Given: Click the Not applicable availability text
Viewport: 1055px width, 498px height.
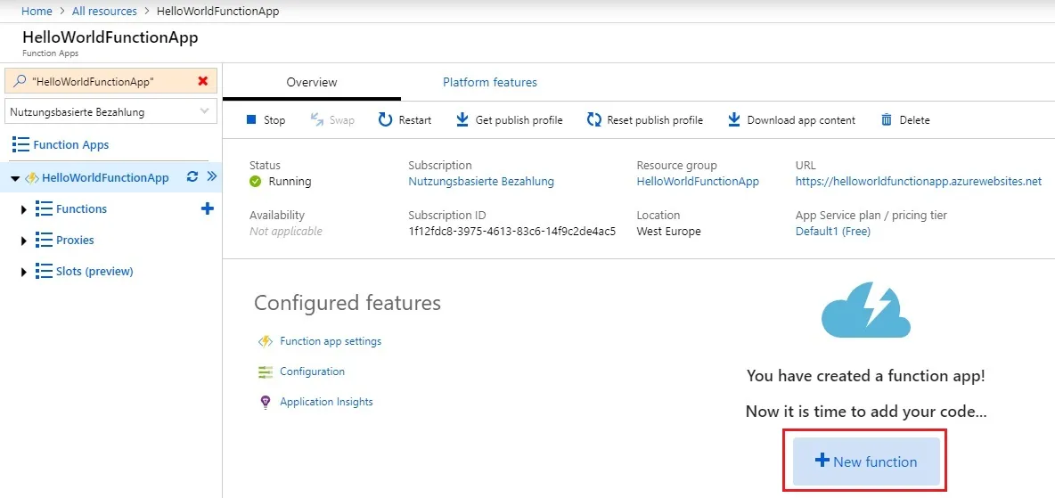Looking at the screenshot, I should [x=286, y=231].
